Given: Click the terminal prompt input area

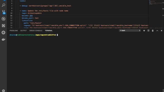Looking at the screenshot, I should pos(57,35).
